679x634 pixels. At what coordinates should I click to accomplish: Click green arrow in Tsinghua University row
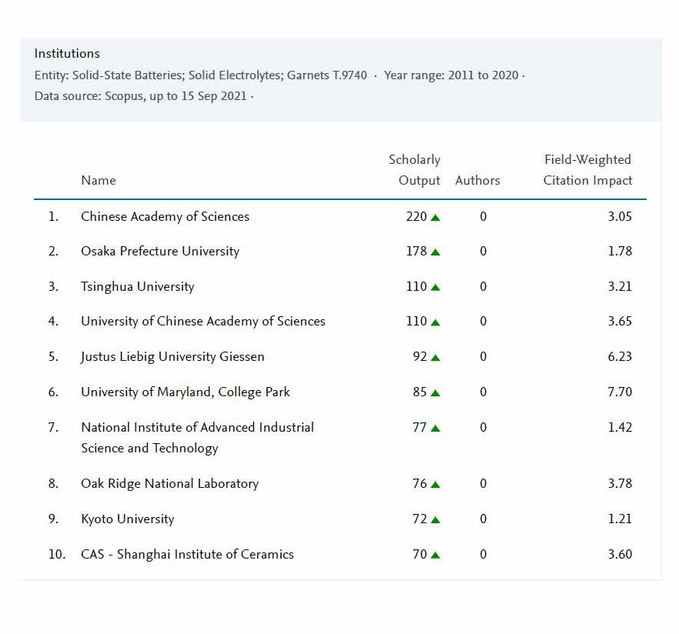(x=436, y=287)
